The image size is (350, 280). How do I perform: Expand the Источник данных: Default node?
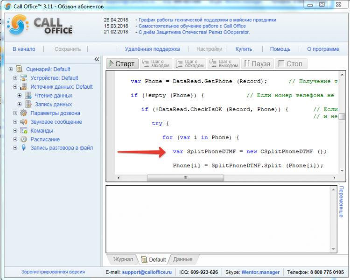point(15,87)
